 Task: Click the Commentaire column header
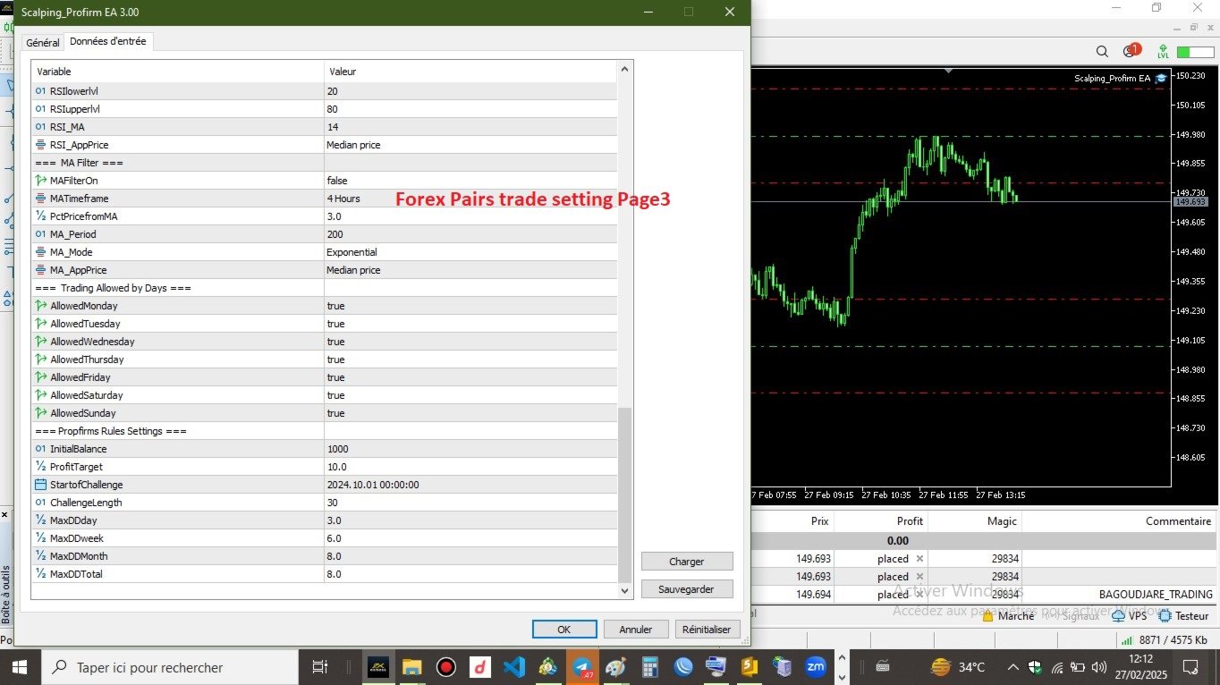[1178, 520]
